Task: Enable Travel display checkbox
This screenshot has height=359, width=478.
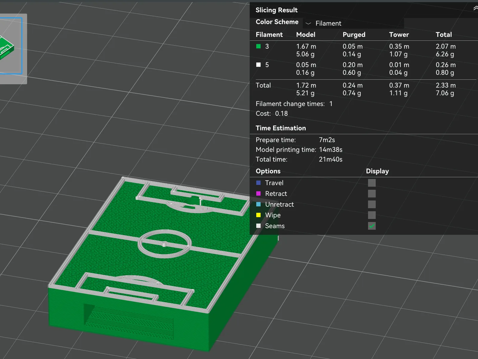Action: pos(372,183)
